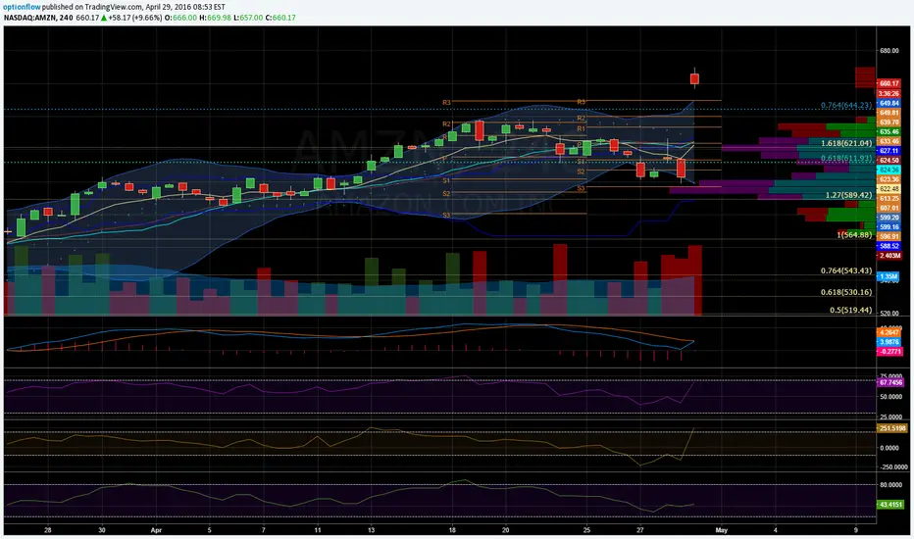
Task: Click the May label on date axis
Action: 722,530
